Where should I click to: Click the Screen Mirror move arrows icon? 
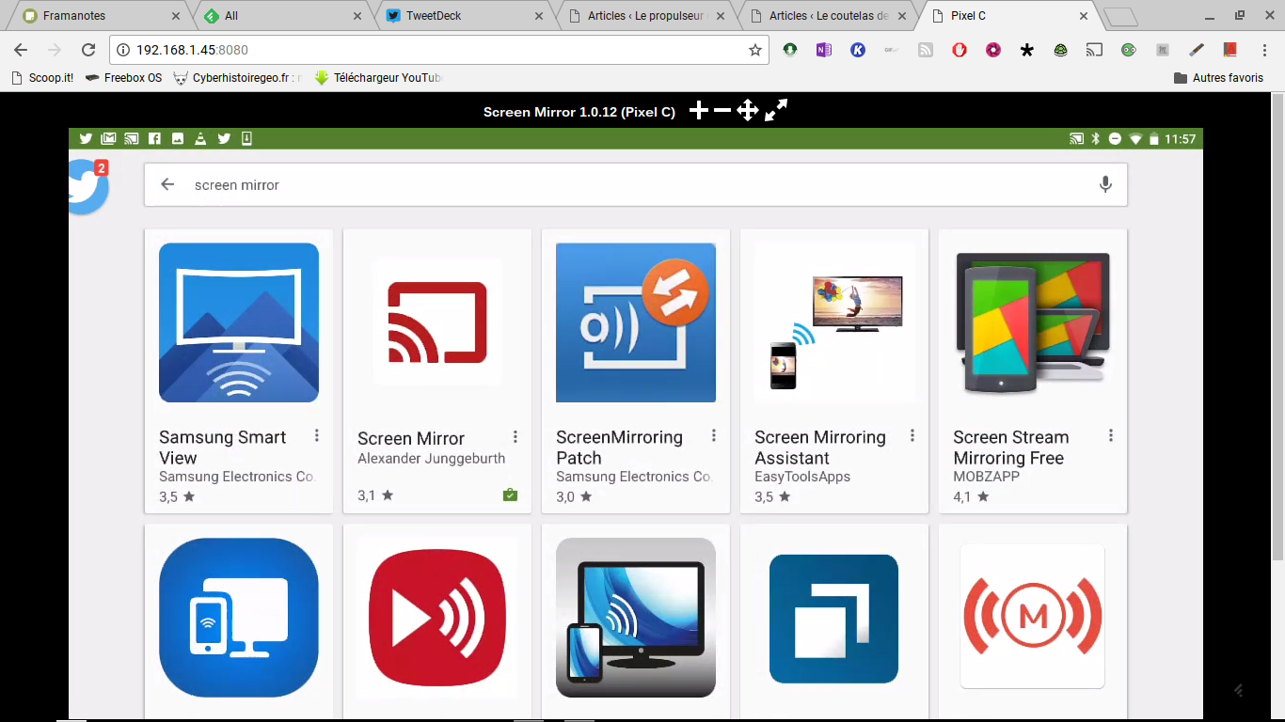click(748, 111)
